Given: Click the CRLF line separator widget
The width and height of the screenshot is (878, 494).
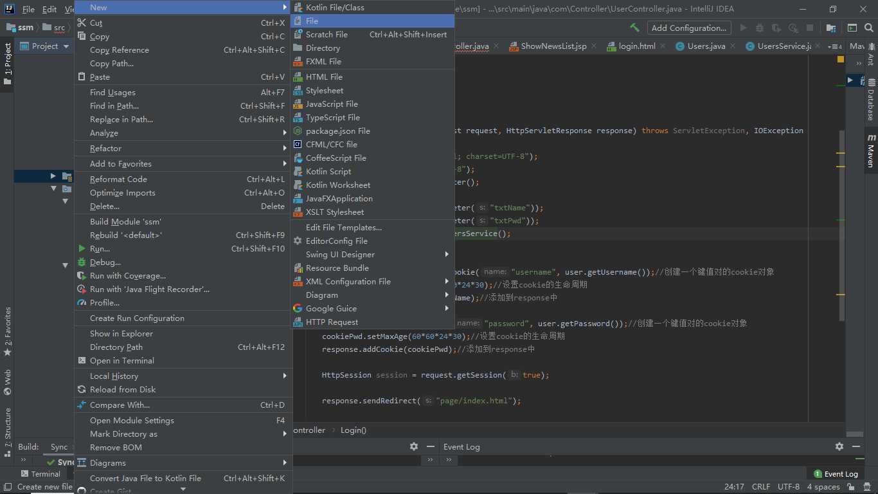Looking at the screenshot, I should (x=760, y=487).
